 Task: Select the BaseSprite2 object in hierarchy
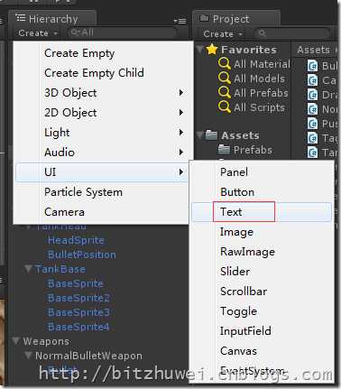78,298
